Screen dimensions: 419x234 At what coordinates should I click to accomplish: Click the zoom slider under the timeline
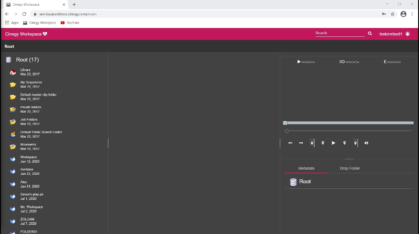(349, 131)
